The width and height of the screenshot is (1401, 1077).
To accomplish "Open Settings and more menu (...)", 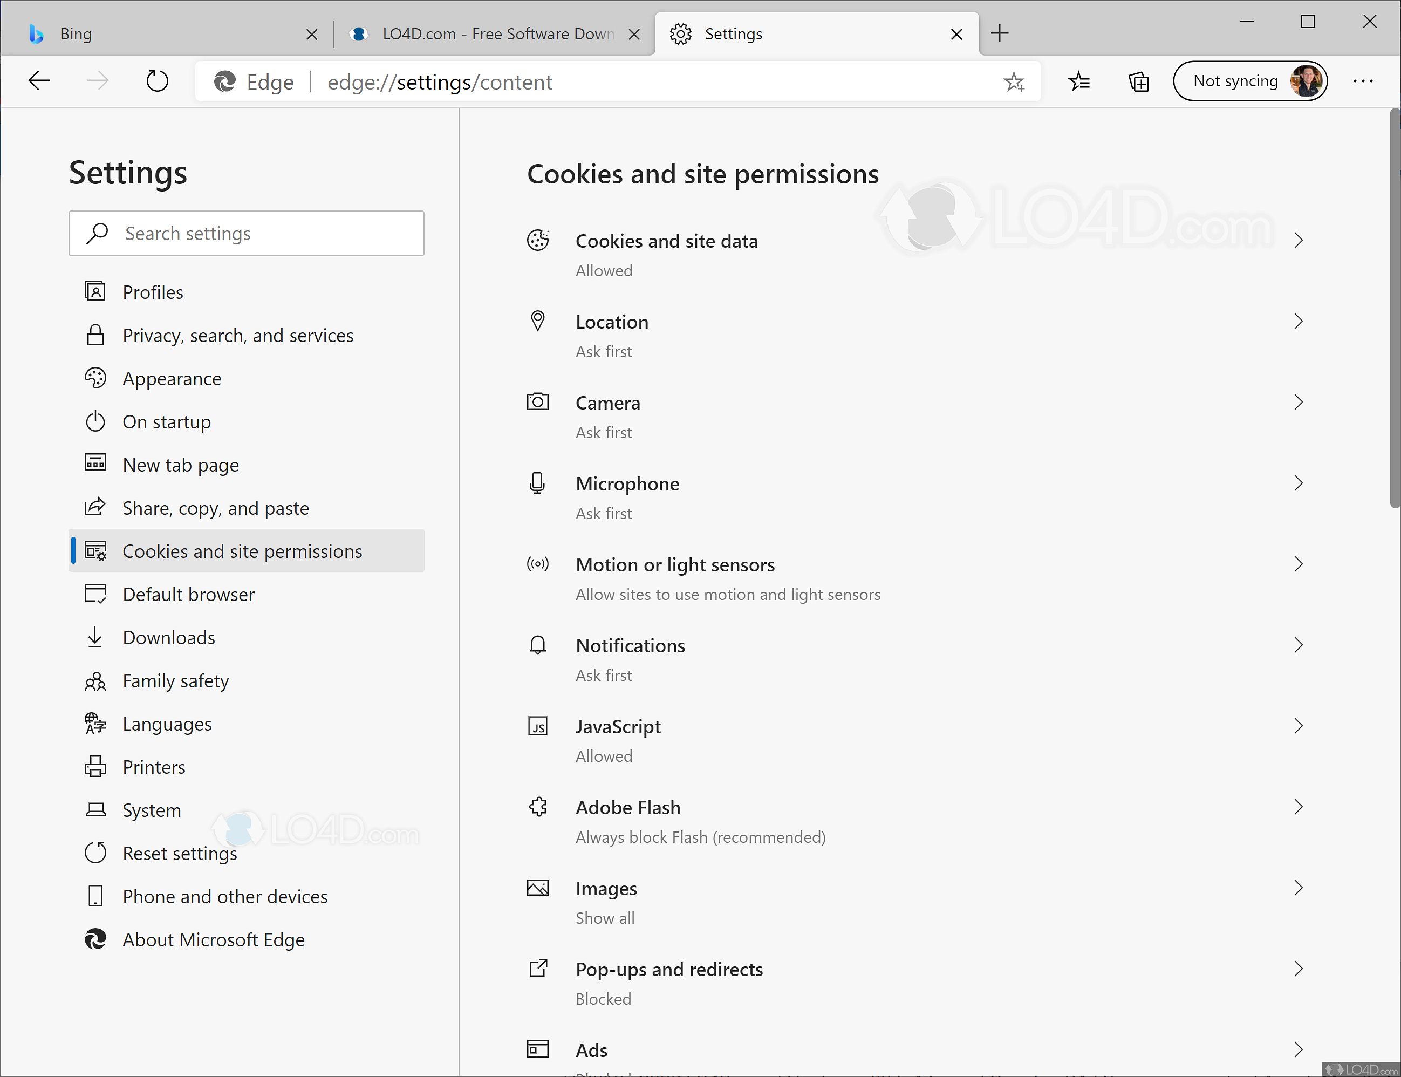I will pos(1363,81).
